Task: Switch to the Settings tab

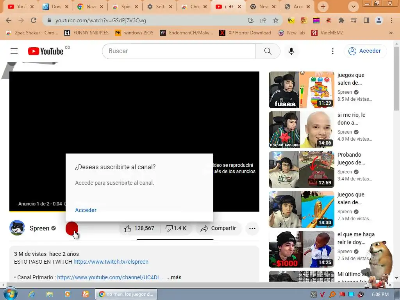Action: click(160, 7)
